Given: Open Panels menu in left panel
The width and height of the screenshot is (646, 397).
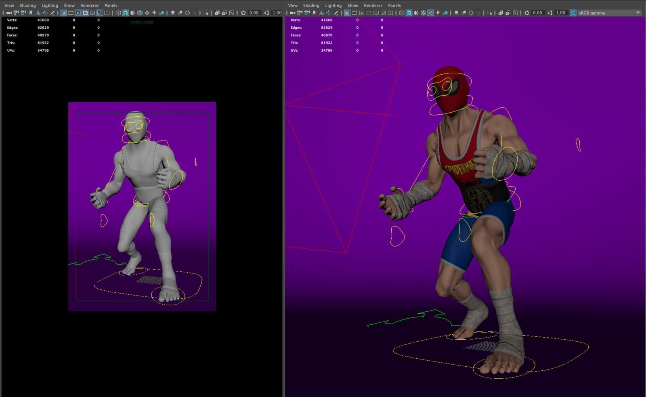Looking at the screenshot, I should [111, 6].
